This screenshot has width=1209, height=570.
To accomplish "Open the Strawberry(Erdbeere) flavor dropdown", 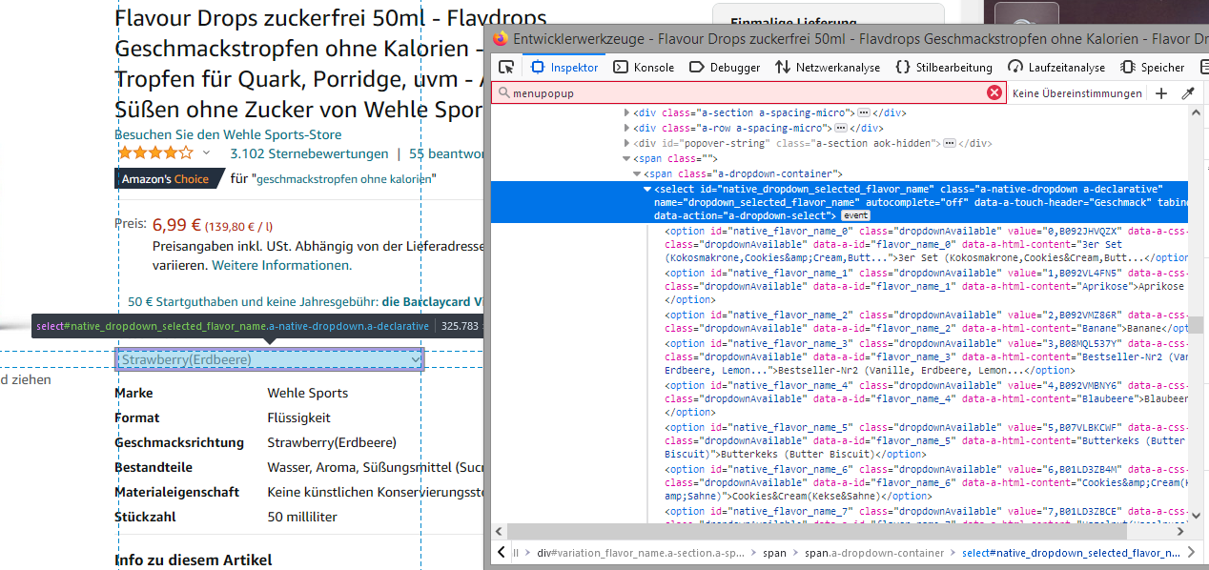I will click(269, 359).
